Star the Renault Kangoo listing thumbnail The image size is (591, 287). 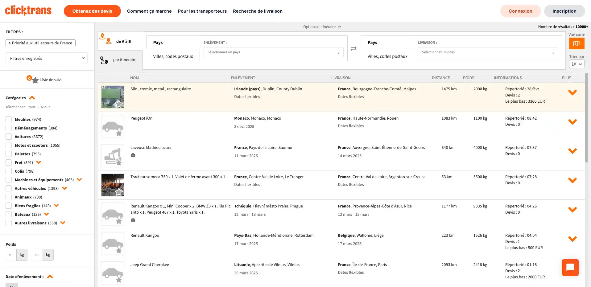click(x=119, y=251)
